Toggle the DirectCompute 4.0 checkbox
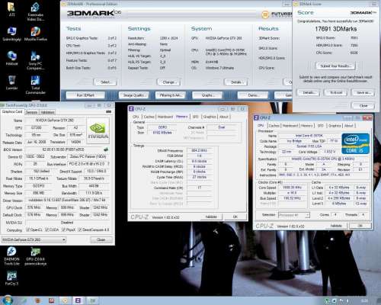 click(79, 230)
